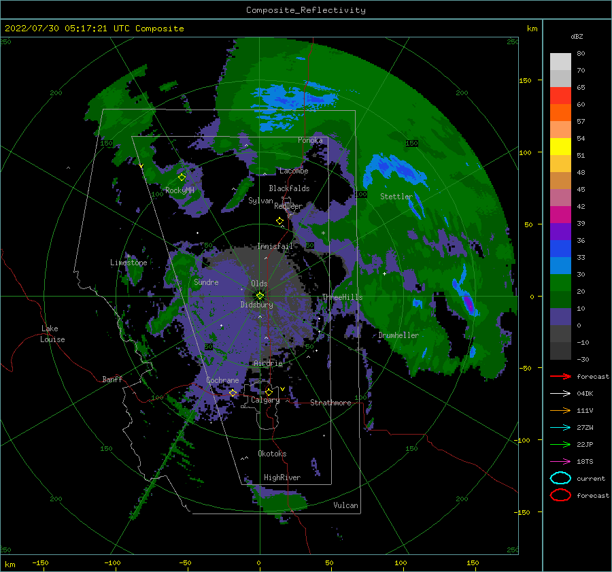Click the 150 tick on the right axis

tap(525, 80)
